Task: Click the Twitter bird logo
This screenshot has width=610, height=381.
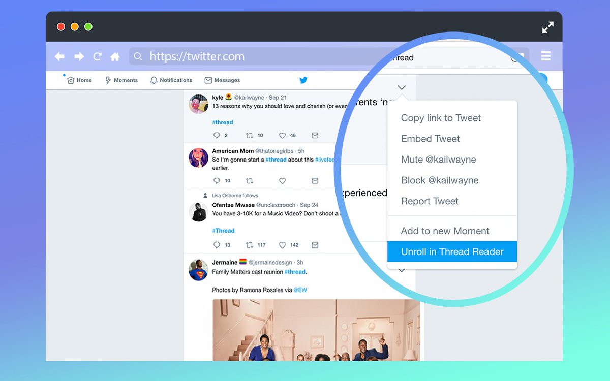Action: [303, 80]
